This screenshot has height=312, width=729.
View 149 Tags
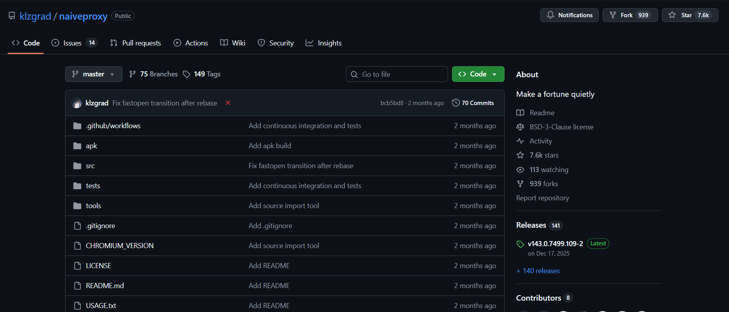coord(202,74)
